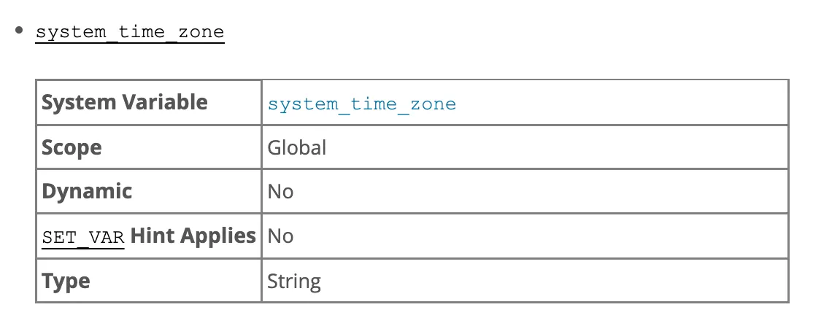The image size is (813, 318).
Task: Click blank area in Hint Applies value cell
Action: coord(539,236)
